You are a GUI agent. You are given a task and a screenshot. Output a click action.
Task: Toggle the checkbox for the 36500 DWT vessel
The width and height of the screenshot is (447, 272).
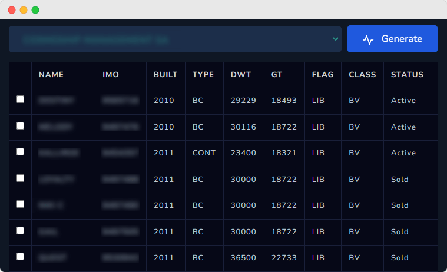(x=21, y=256)
